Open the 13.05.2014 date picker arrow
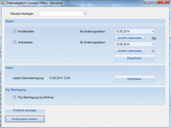Viewport: 171px width, 128px height. (152, 44)
